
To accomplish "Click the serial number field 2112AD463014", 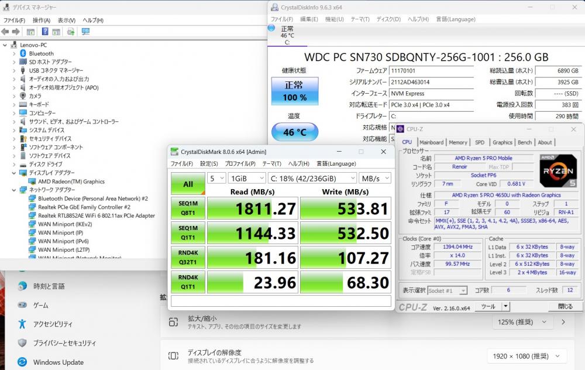I will 432,82.
